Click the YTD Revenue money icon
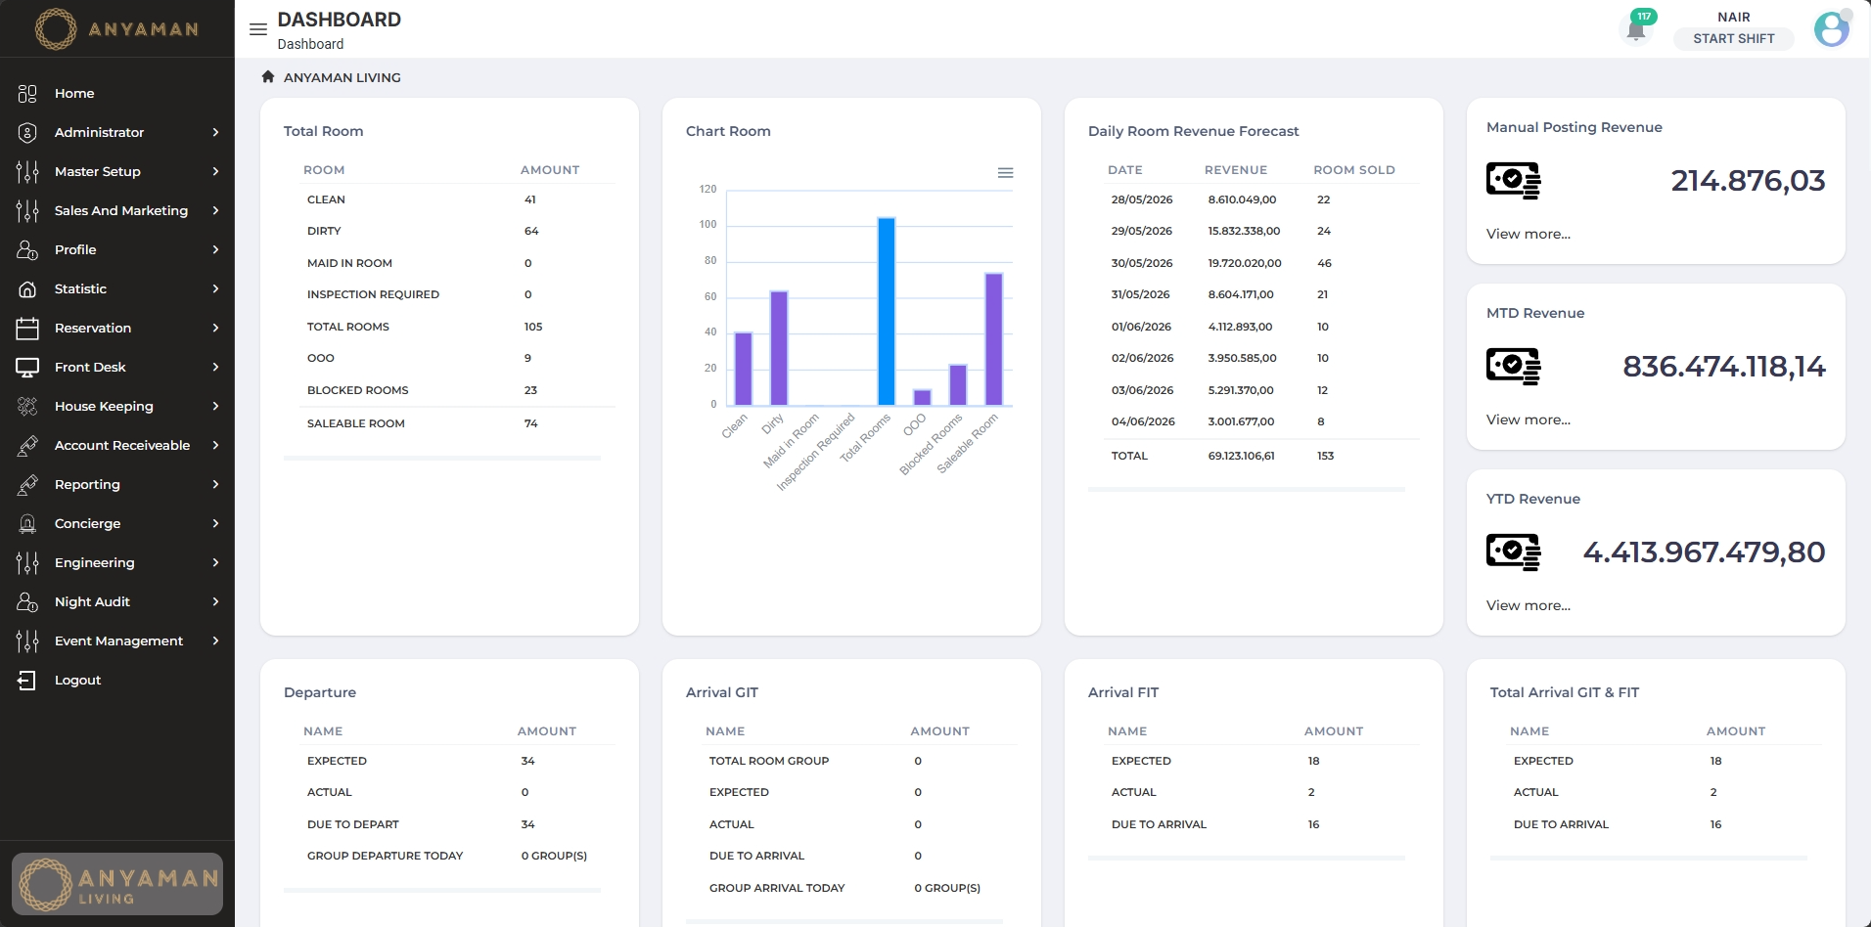This screenshot has width=1871, height=927. (x=1513, y=552)
